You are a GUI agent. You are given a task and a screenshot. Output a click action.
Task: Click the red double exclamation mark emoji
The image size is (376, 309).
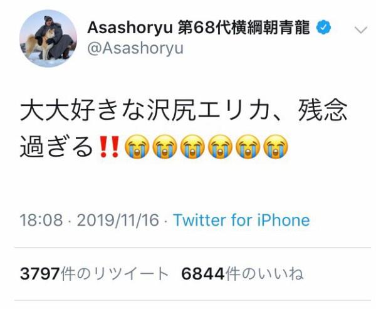click(109, 147)
